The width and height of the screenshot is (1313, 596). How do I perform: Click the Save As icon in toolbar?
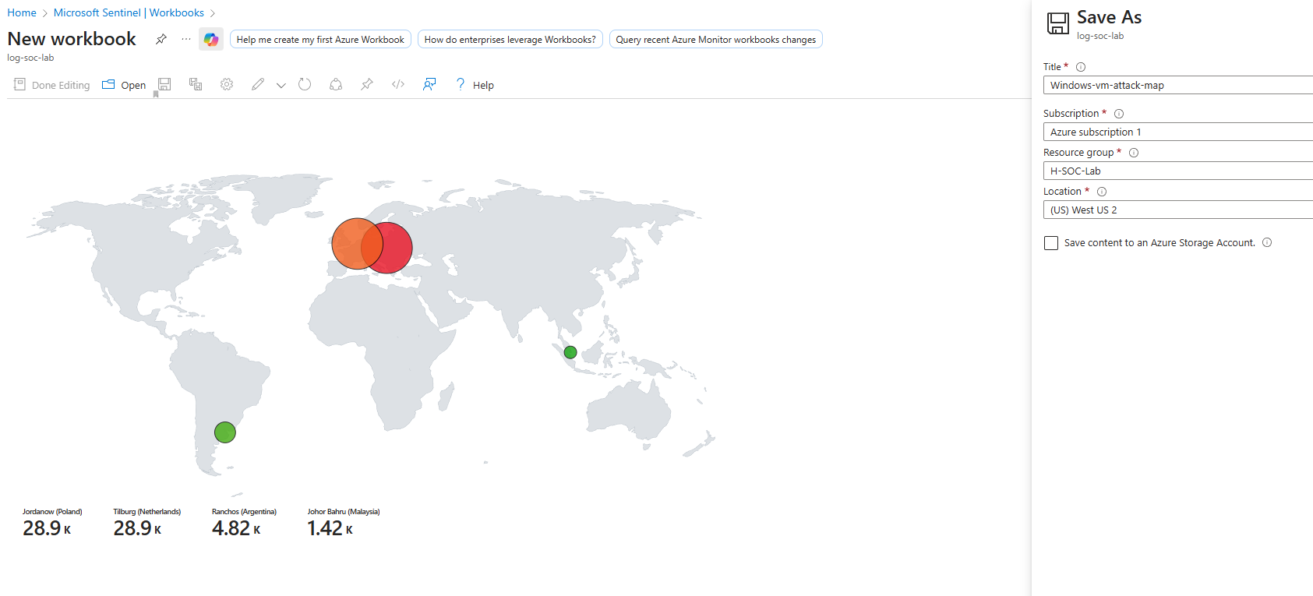[196, 84]
